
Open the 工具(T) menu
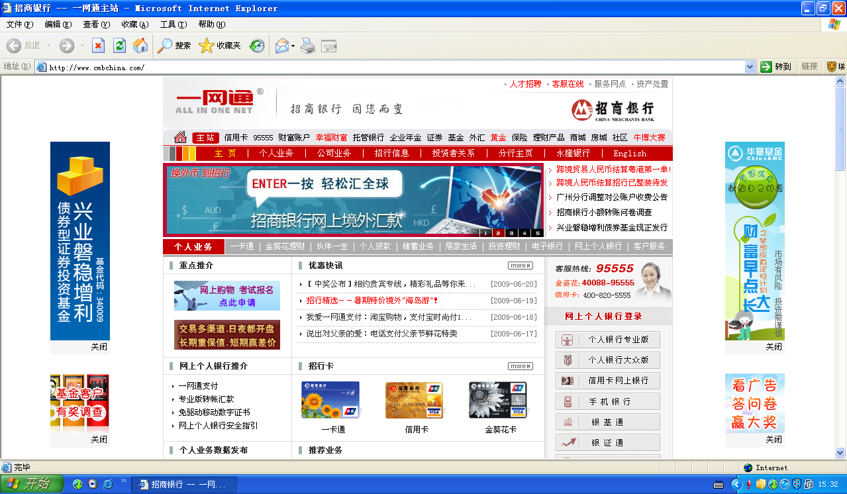point(173,25)
